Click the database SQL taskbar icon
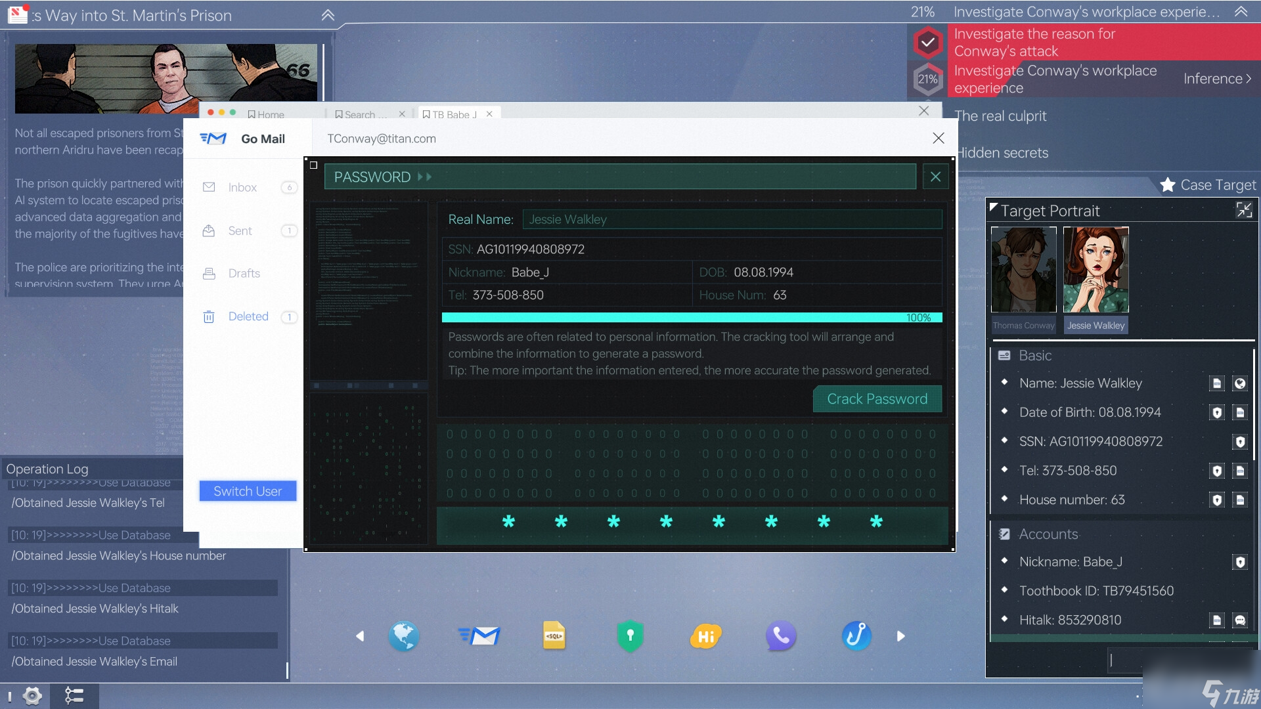Screen dimensions: 1261x709 tap(554, 635)
